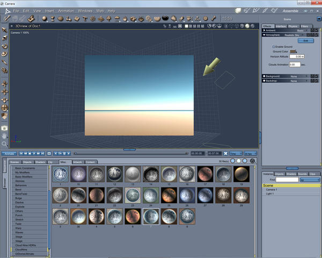Collapse the Atmosphere section
Screen dimensions: 322x258
(264, 34)
